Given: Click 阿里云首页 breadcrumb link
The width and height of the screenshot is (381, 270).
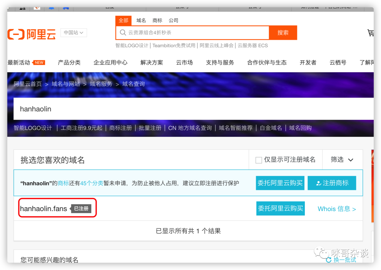Looking at the screenshot, I should coord(28,84).
